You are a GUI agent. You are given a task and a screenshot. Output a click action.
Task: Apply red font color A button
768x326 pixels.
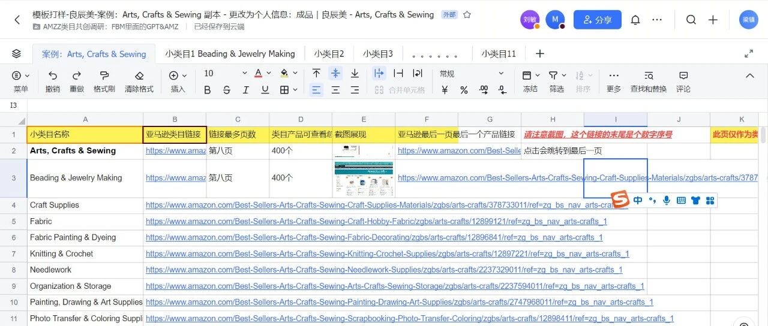pyautogui.click(x=259, y=73)
